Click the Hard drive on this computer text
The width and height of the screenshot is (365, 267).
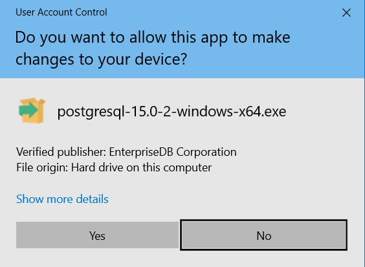[x=141, y=167]
